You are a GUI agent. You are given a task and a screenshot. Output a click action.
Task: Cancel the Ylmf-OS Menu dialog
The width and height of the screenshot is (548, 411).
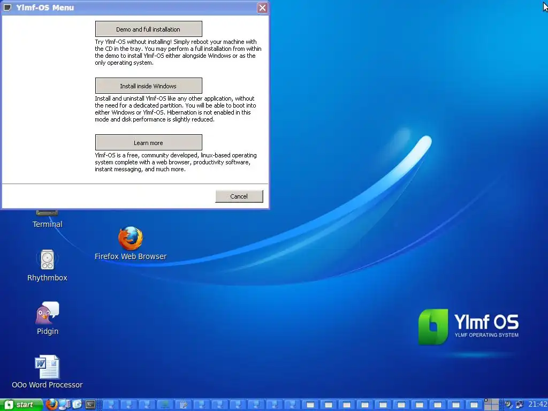point(239,196)
